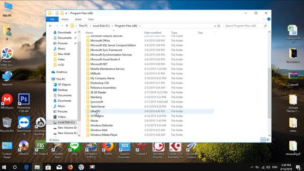Image resolution: width=304 pixels, height=171 pixels.
Task: Sort by Name column header
Action: tap(114, 33)
